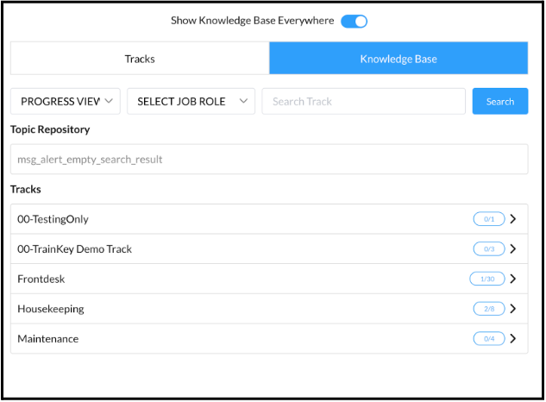
Task: Open the Select Job Role dropdown
Action: pos(191,101)
